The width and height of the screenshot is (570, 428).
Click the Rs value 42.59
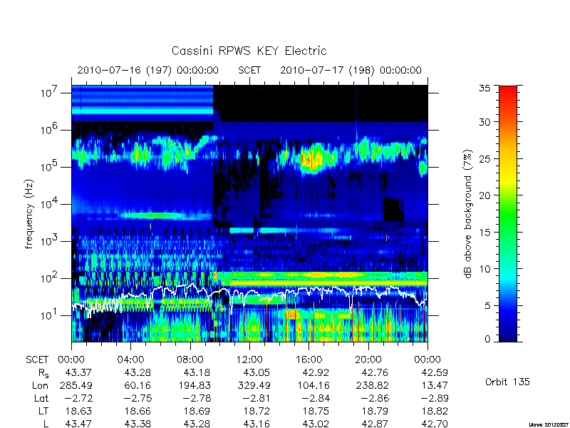click(435, 372)
